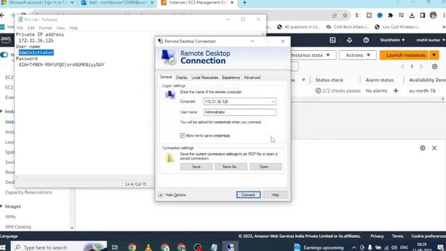Open VLC media player from taskbar
Viewport: 446px width, 251px height.
click(x=148, y=248)
